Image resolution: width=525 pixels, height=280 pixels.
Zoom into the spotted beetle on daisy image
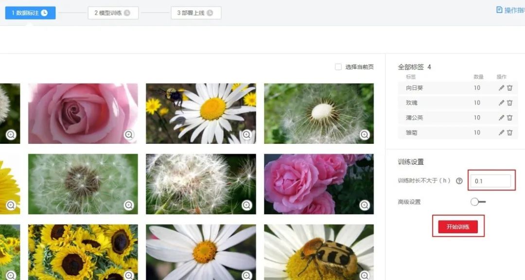point(365,275)
